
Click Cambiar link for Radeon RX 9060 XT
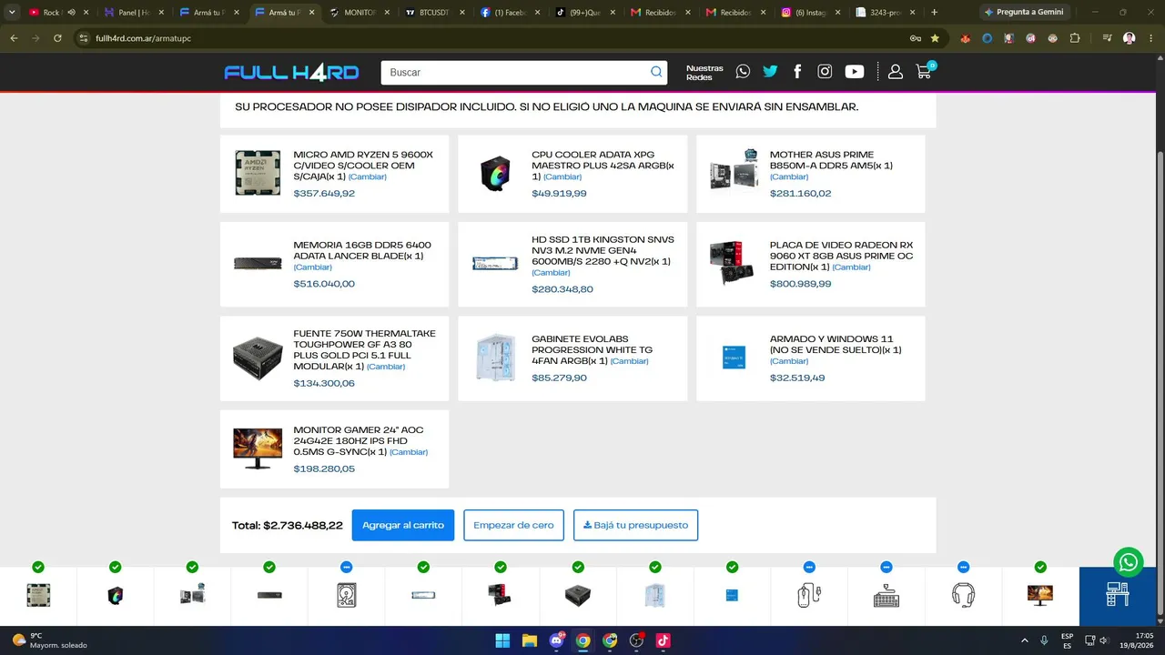(x=851, y=267)
